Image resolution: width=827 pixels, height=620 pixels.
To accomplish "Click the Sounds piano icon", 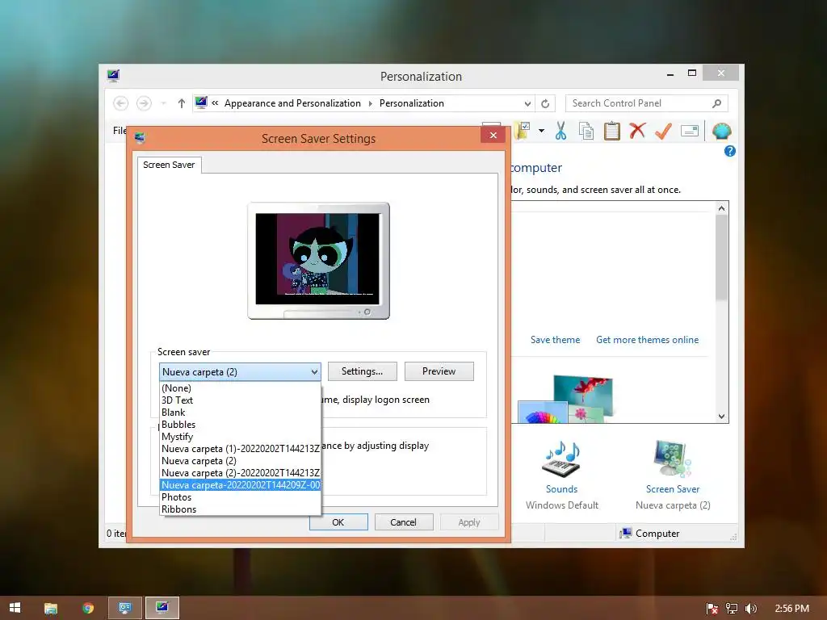I will pyautogui.click(x=561, y=459).
